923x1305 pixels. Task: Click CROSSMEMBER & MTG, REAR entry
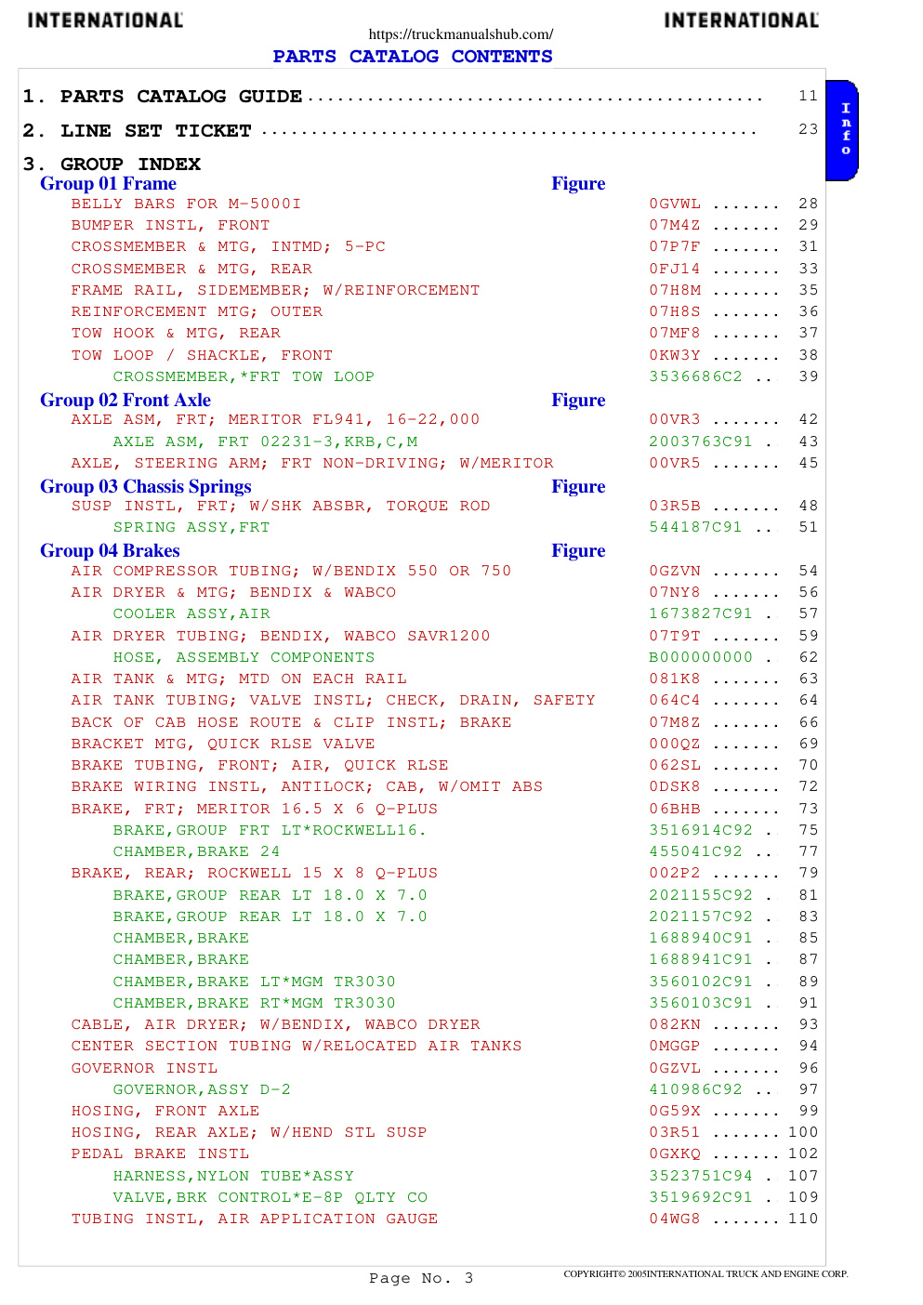pos(191,269)
